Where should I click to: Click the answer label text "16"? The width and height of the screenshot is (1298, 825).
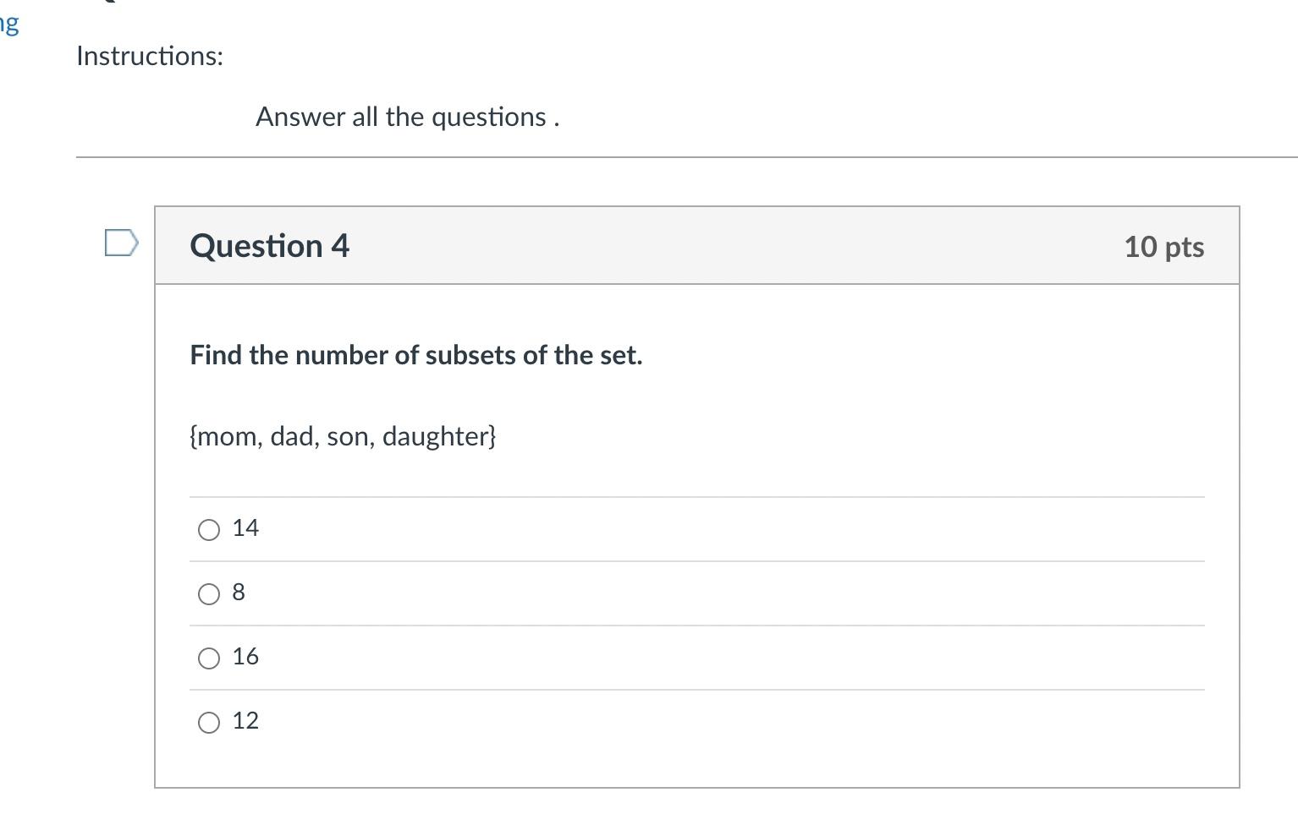[245, 657]
